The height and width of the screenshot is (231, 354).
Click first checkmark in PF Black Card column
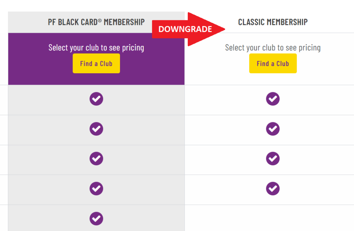96,99
